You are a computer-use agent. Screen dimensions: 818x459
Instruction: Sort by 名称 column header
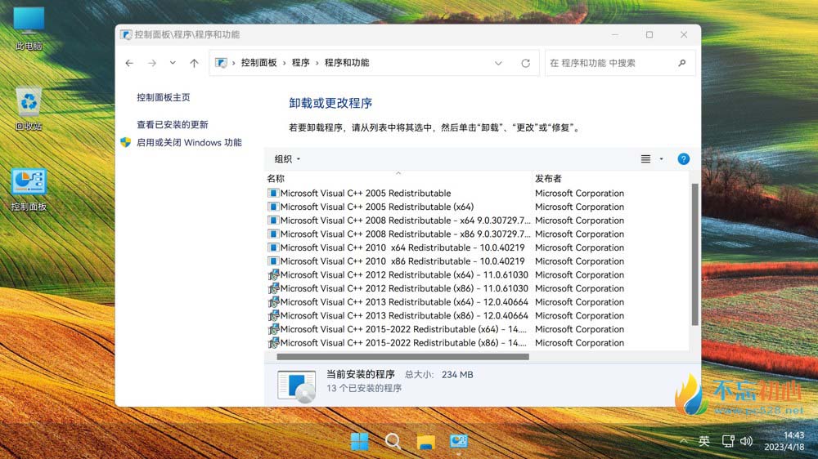pyautogui.click(x=398, y=178)
